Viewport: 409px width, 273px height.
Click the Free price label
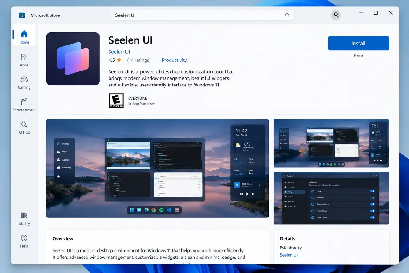pos(358,56)
